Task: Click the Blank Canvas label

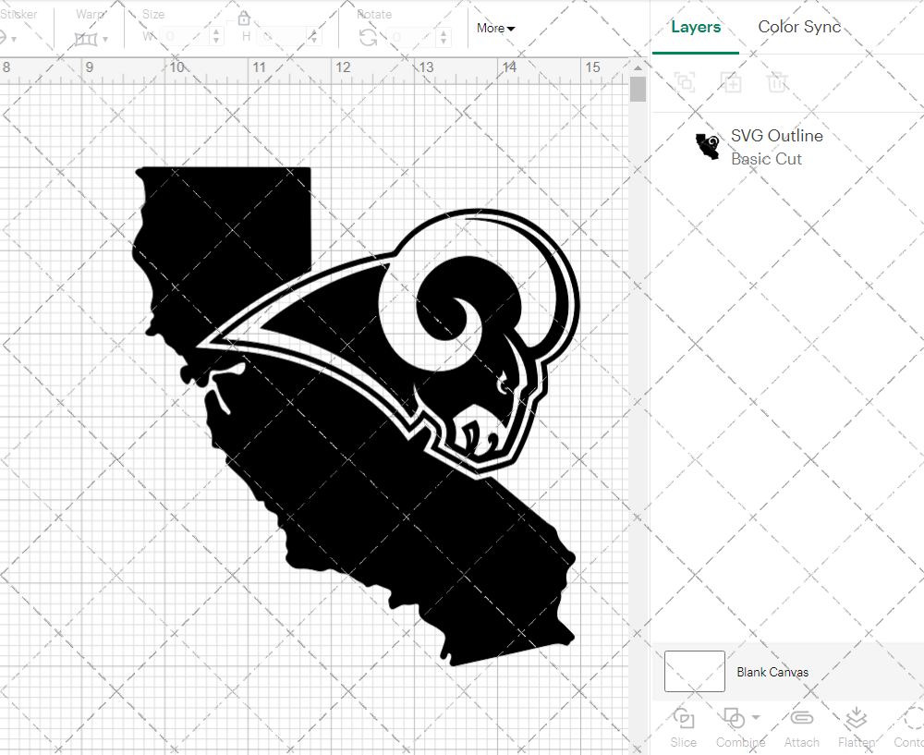Action: pyautogui.click(x=772, y=672)
